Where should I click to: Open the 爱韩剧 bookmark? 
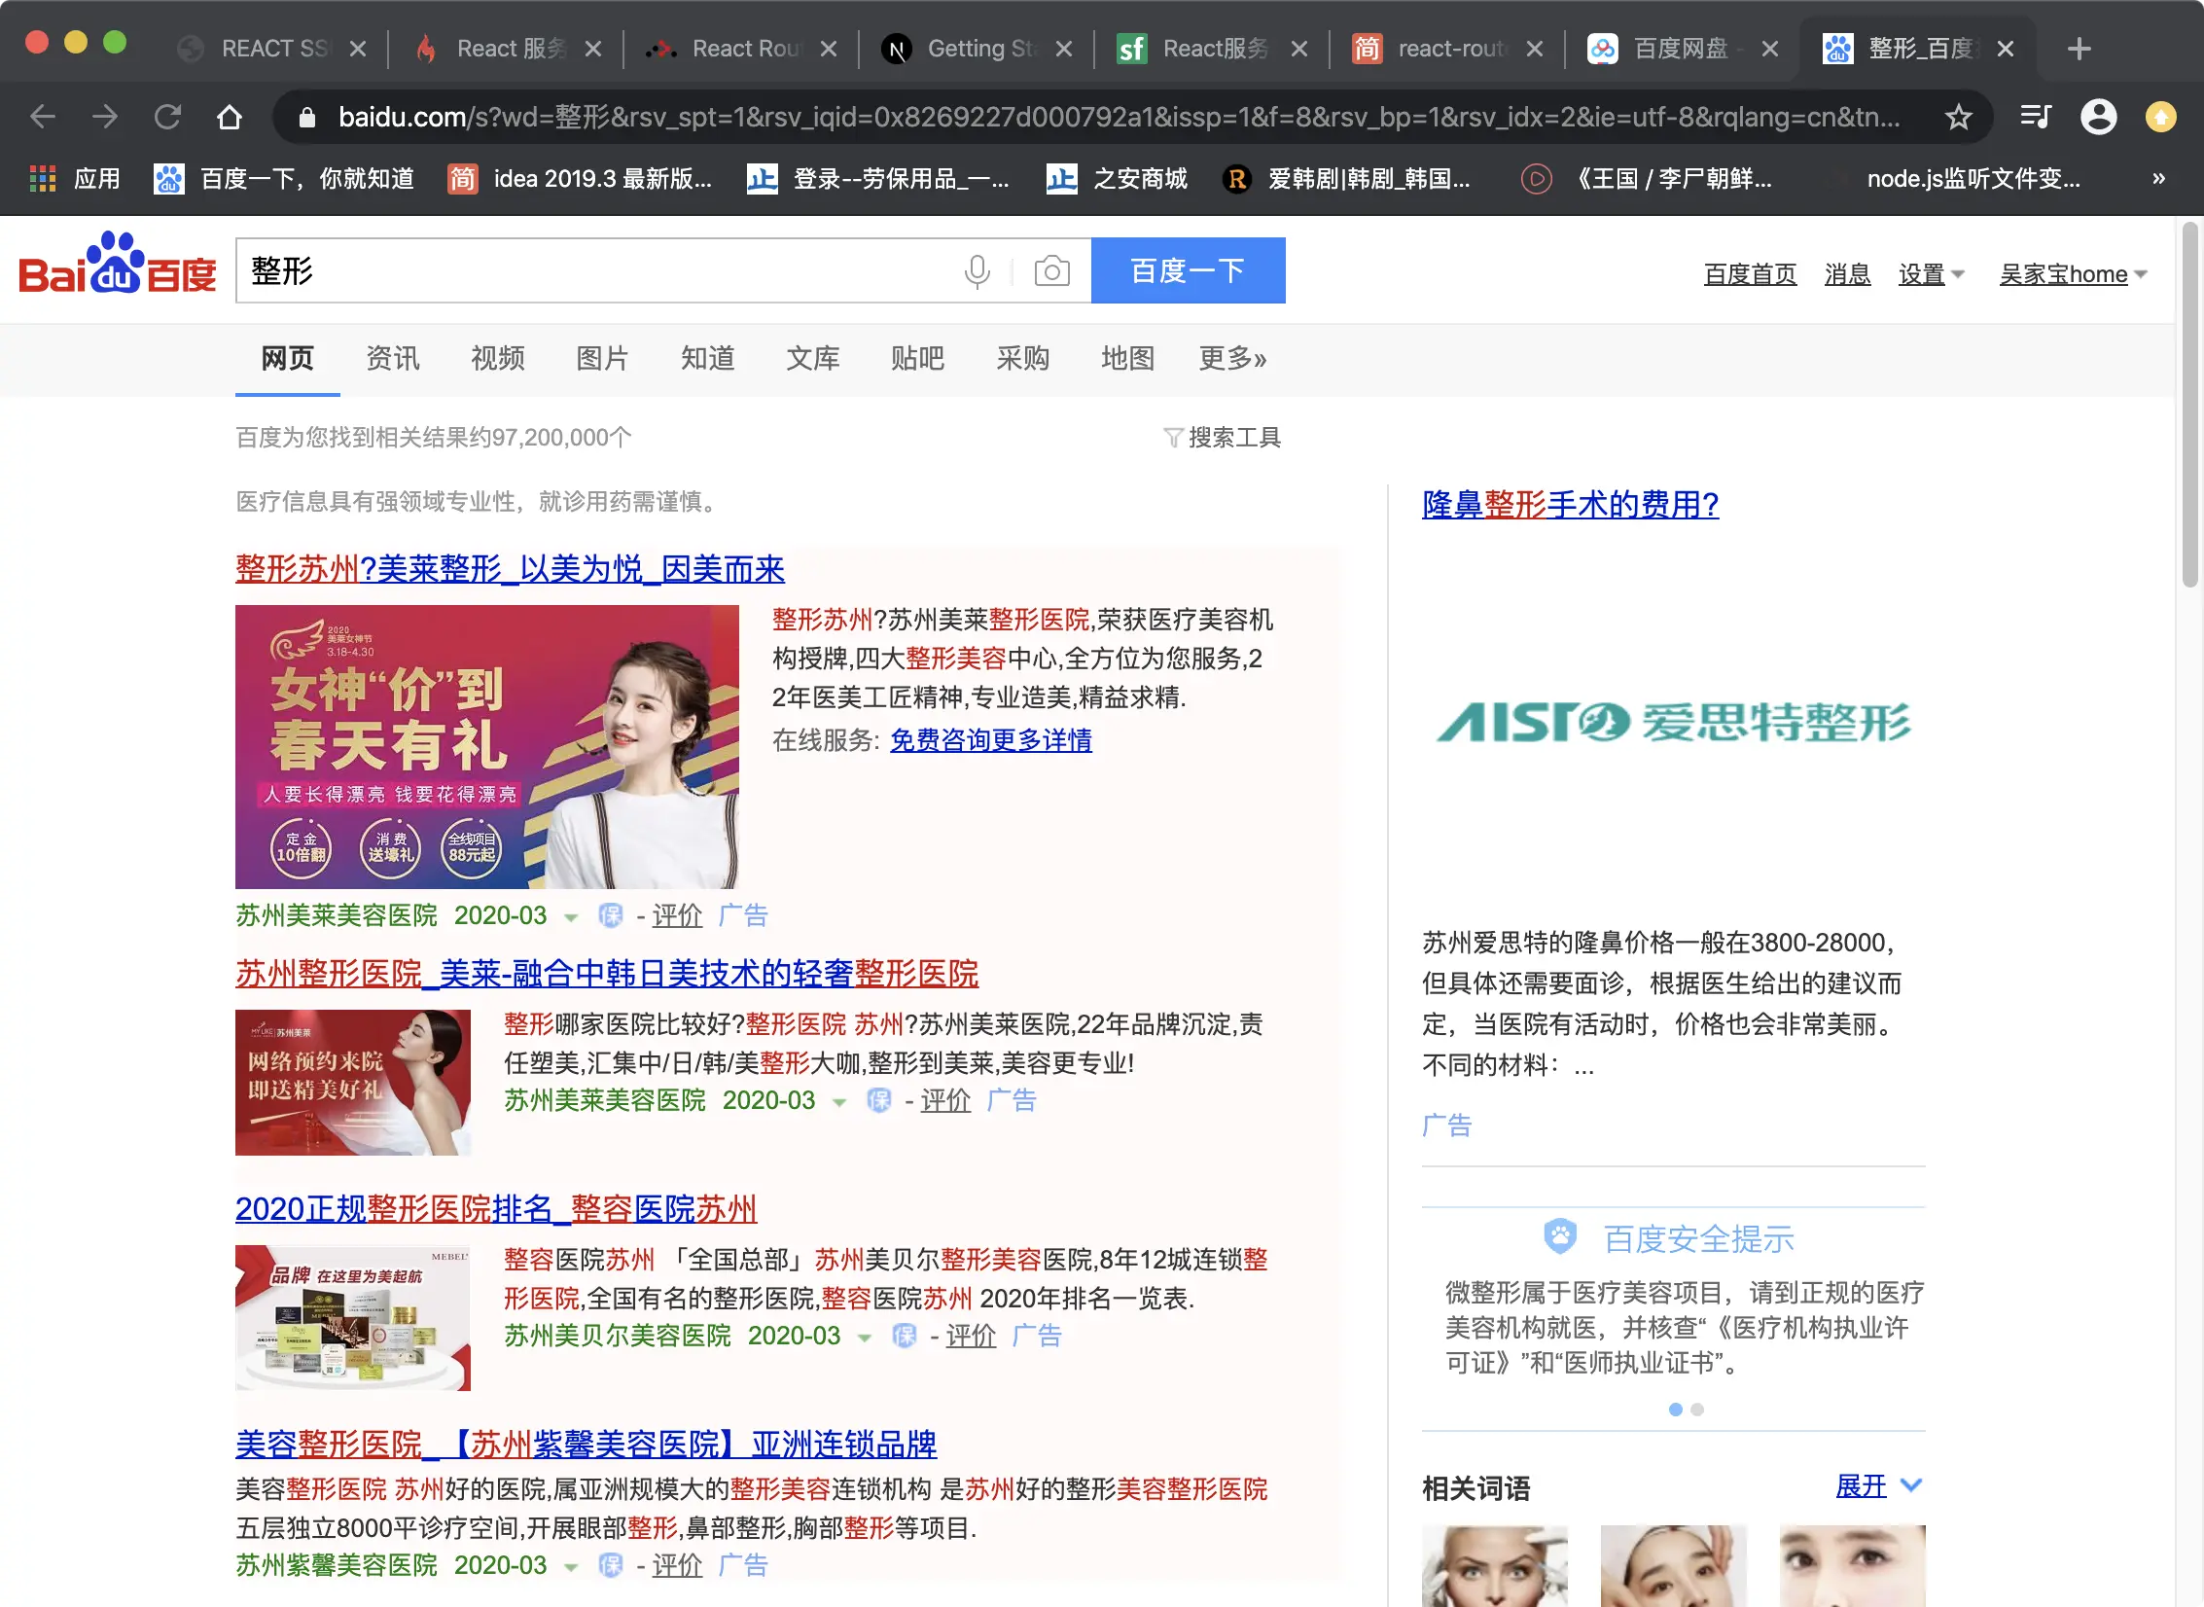pos(1347,179)
